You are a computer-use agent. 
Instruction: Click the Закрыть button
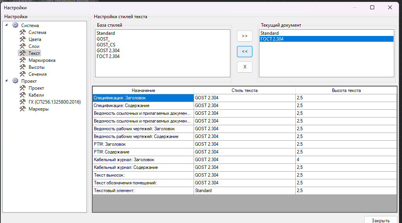380,220
